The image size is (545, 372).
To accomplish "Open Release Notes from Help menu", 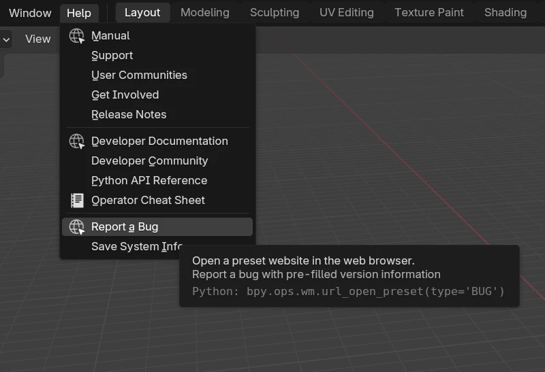I will coord(157,115).
